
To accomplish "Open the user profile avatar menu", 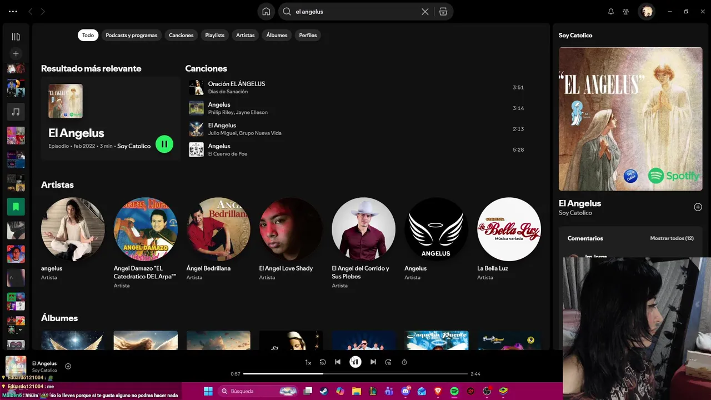I will pyautogui.click(x=647, y=12).
